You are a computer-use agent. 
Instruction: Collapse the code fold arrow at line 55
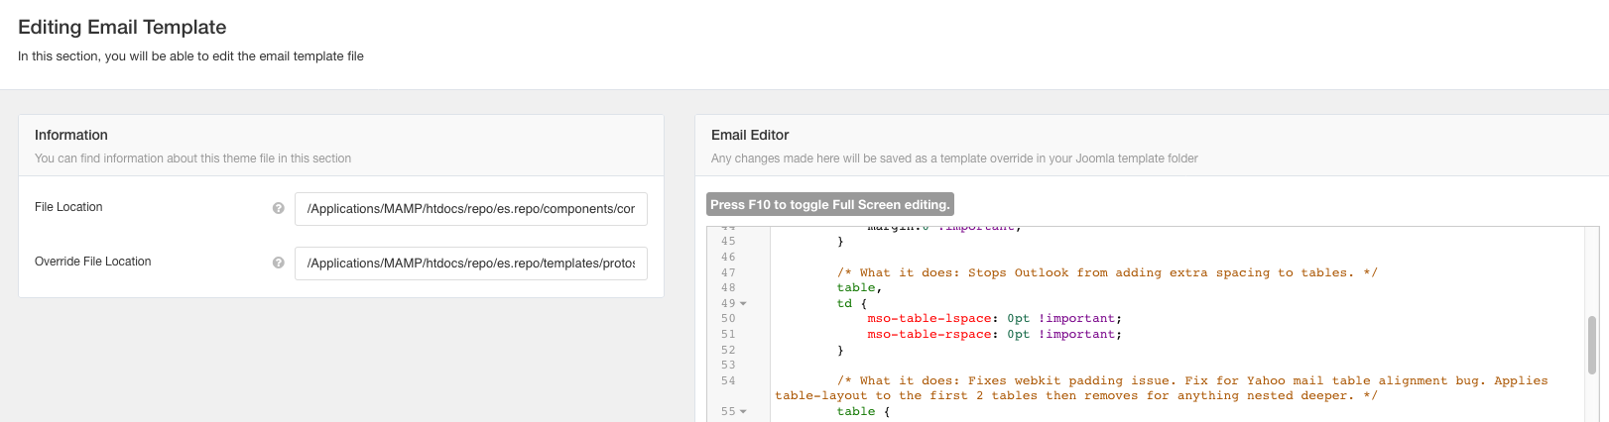click(743, 411)
